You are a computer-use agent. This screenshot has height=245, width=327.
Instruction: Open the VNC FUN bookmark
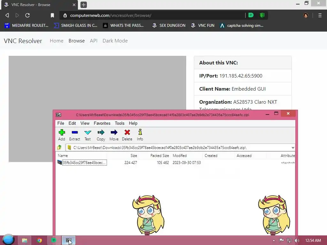(203, 26)
